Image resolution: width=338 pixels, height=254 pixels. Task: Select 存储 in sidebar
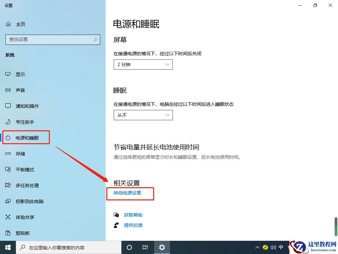pos(20,153)
